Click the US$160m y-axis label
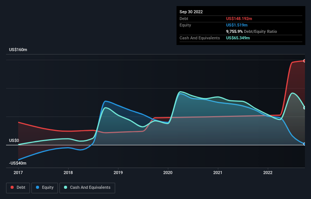The image size is (311, 199). [18, 50]
